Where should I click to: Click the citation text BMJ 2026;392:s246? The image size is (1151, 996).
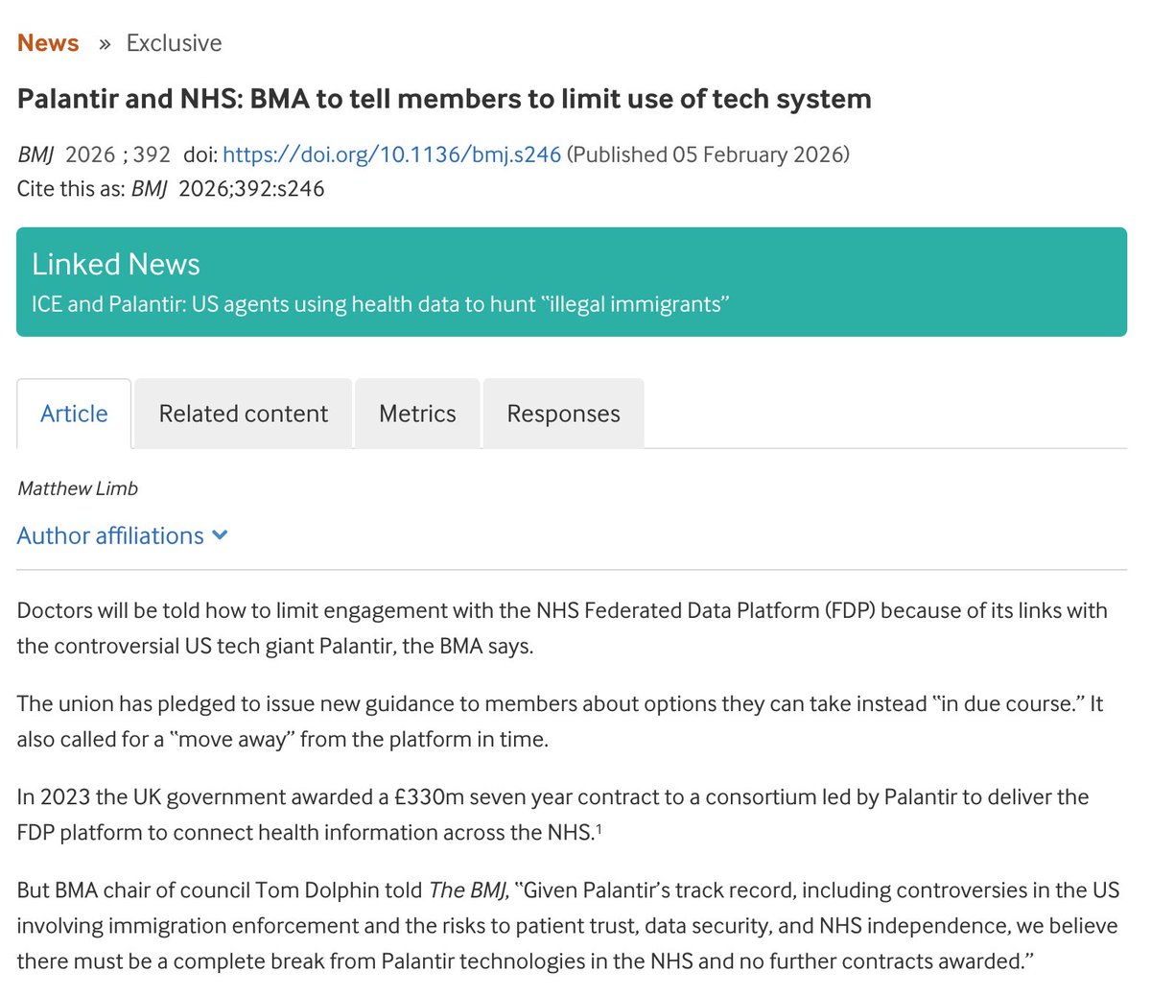227,189
